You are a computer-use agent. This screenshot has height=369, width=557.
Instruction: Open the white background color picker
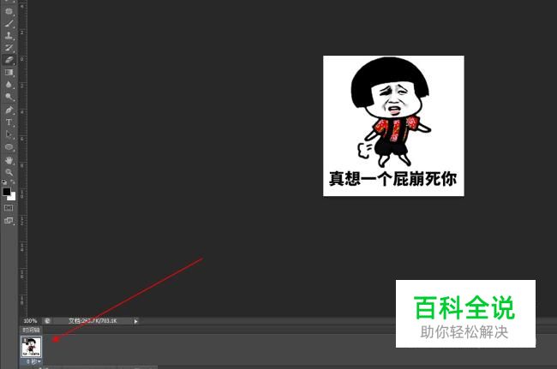[13, 197]
